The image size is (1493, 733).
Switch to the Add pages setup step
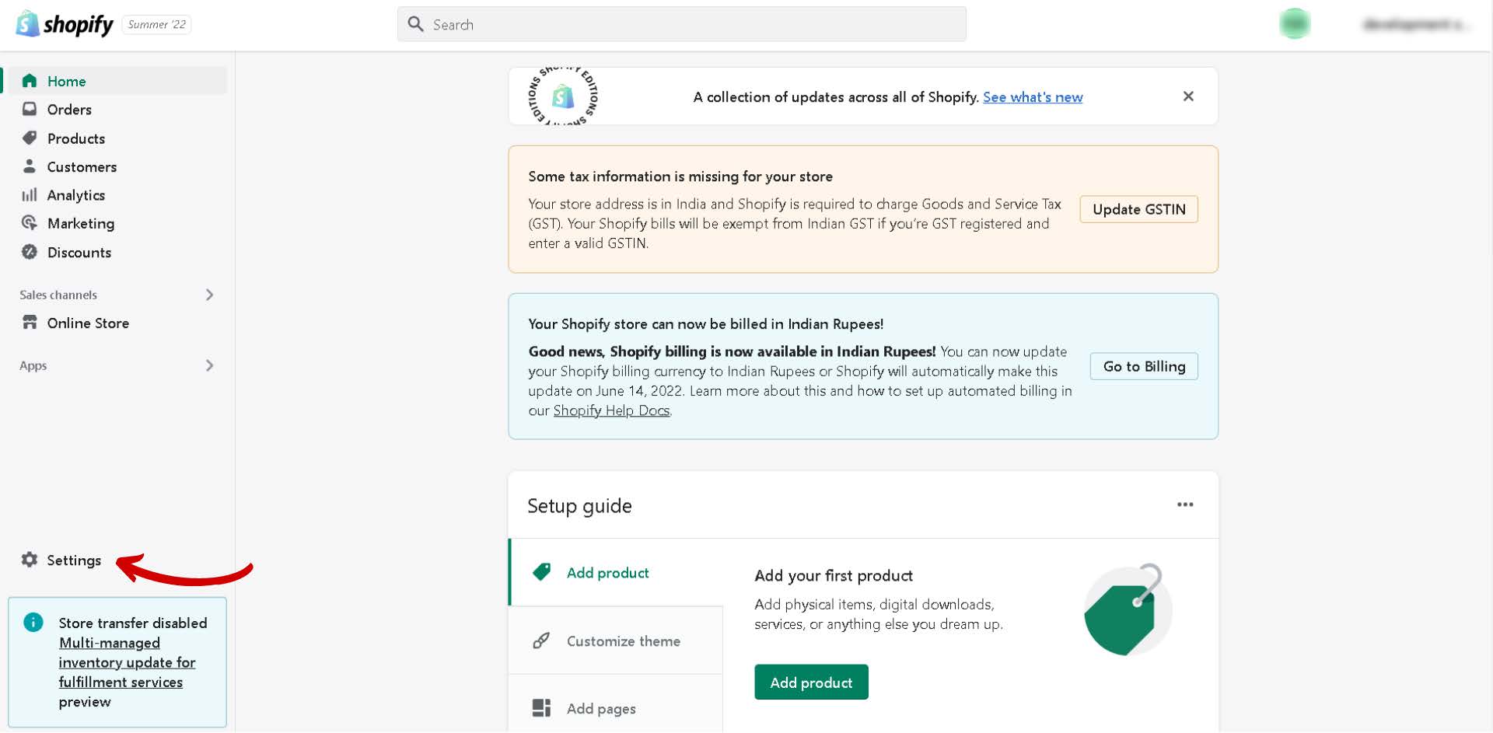[601, 708]
